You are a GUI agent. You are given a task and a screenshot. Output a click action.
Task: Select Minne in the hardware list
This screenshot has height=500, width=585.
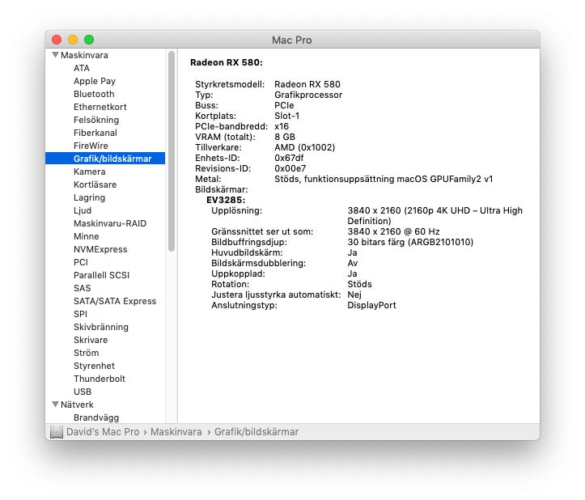pyautogui.click(x=87, y=236)
